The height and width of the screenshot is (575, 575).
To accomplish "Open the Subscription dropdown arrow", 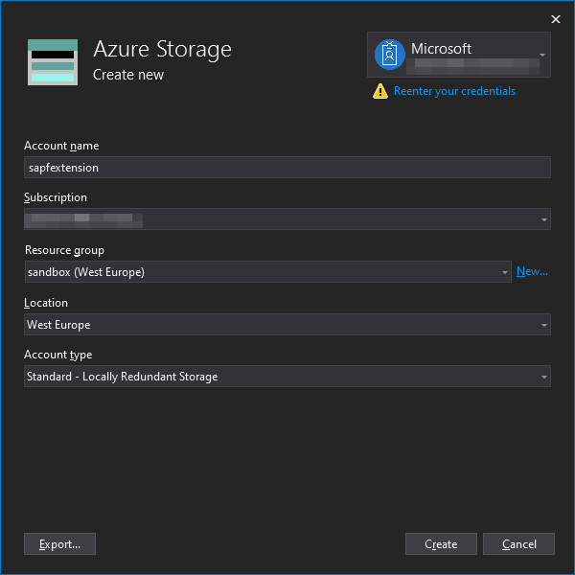I will (x=543, y=219).
